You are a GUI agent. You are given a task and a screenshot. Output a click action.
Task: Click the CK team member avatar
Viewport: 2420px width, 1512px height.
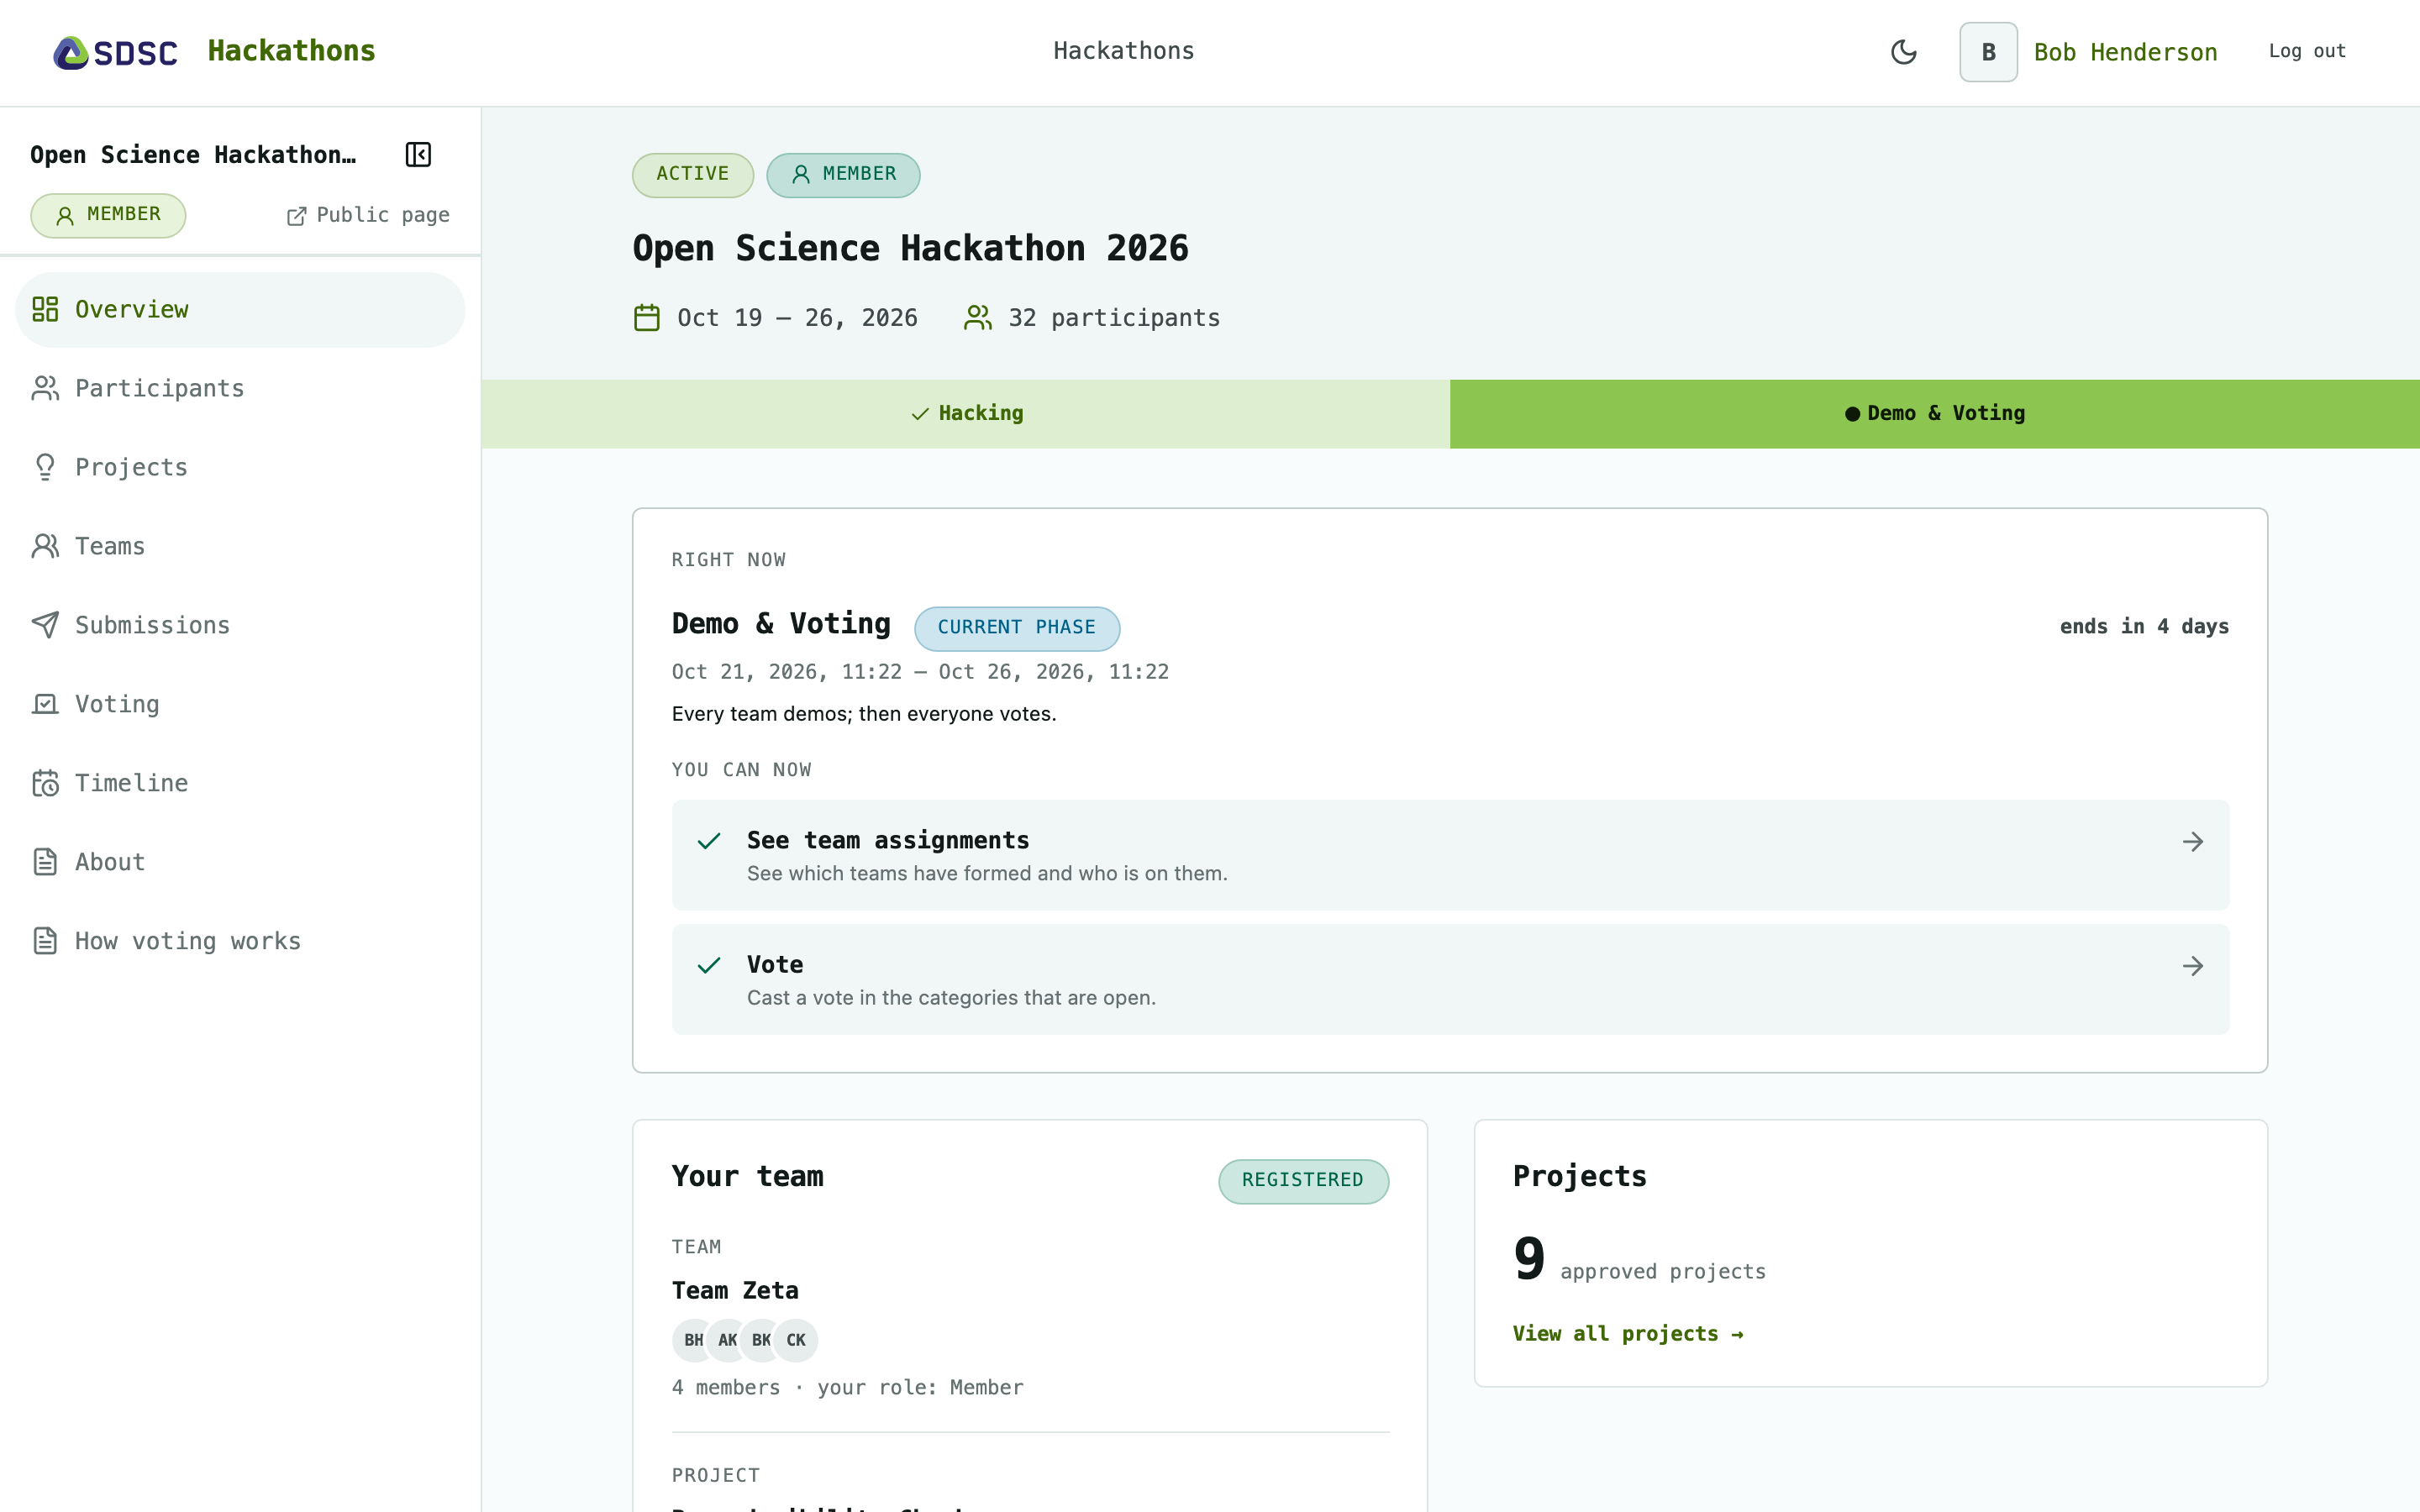pos(796,1341)
